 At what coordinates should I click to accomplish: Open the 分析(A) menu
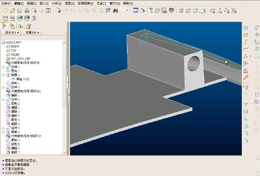click(x=56, y=3)
